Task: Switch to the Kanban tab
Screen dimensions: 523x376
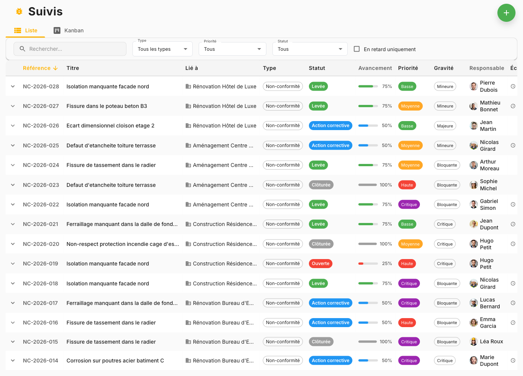Action: pos(68,30)
